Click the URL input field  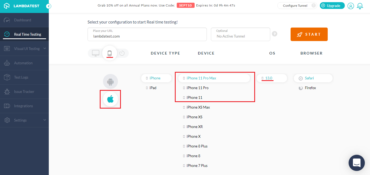click(x=147, y=36)
